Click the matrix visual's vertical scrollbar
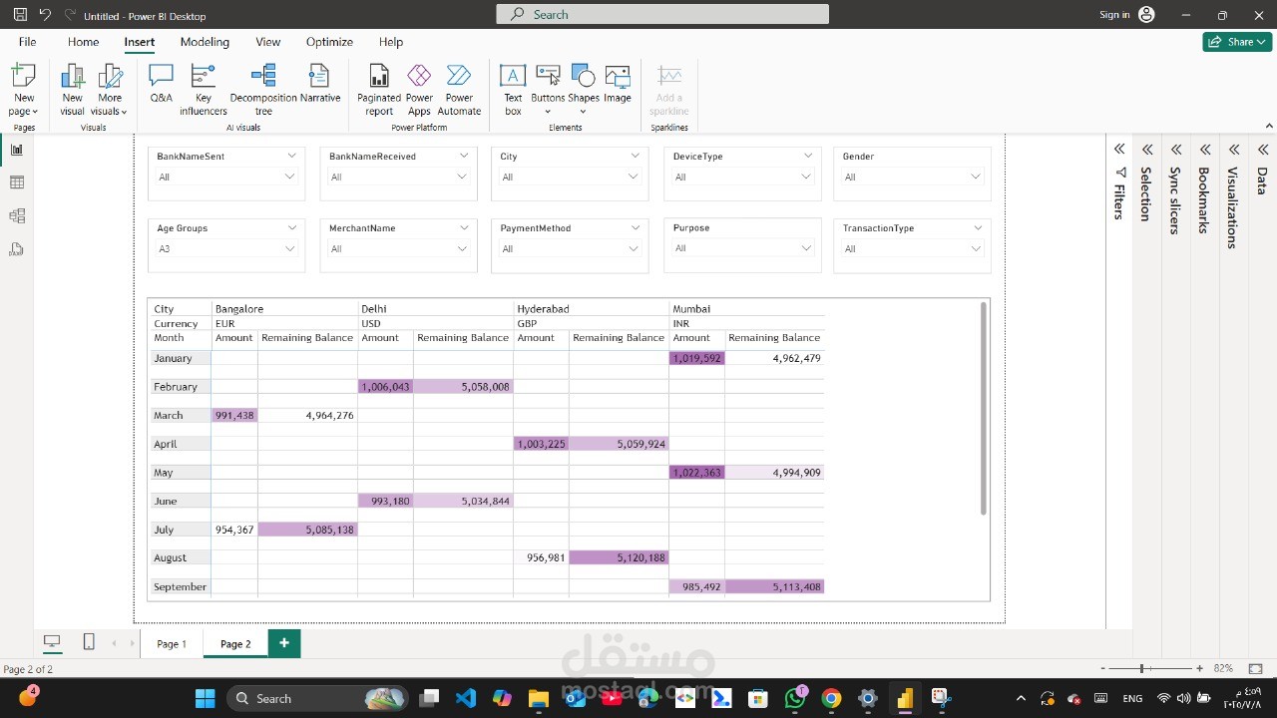The width and height of the screenshot is (1277, 718). (984, 409)
